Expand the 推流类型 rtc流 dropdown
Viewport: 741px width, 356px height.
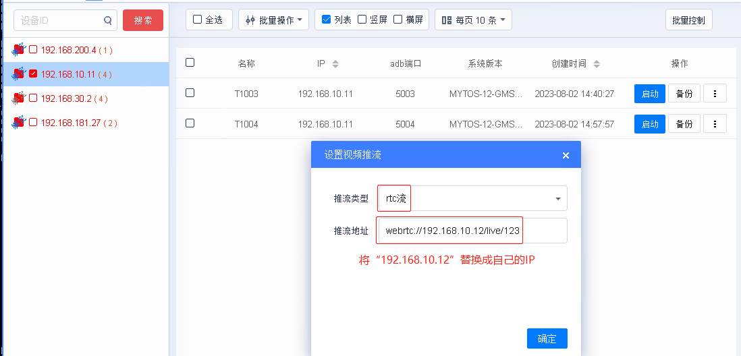pos(472,198)
